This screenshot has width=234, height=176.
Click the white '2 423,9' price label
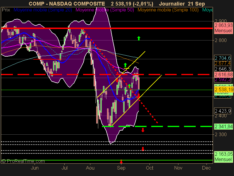click(x=223, y=111)
